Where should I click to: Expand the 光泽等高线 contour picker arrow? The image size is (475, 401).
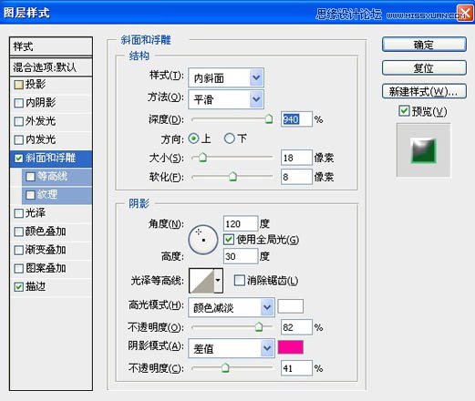pyautogui.click(x=218, y=281)
